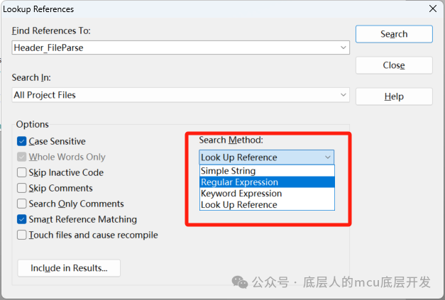Collapse the Search Method combo box
Image resolution: width=445 pixels, height=300 pixels.
coord(327,157)
